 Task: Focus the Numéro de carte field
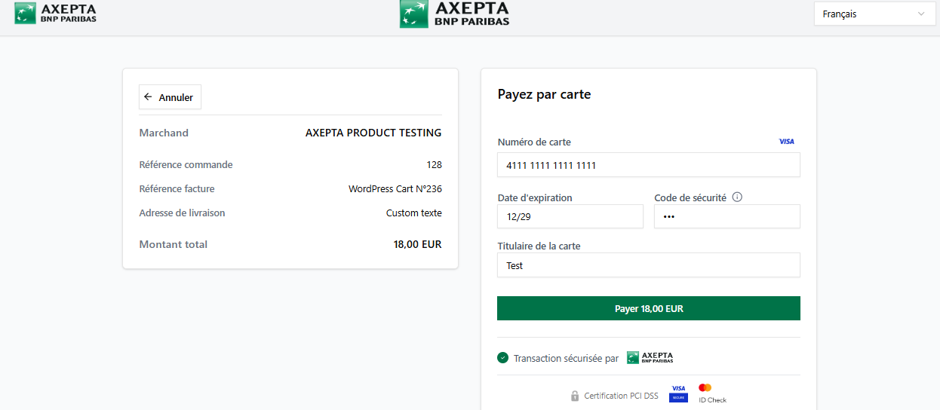[x=648, y=165]
